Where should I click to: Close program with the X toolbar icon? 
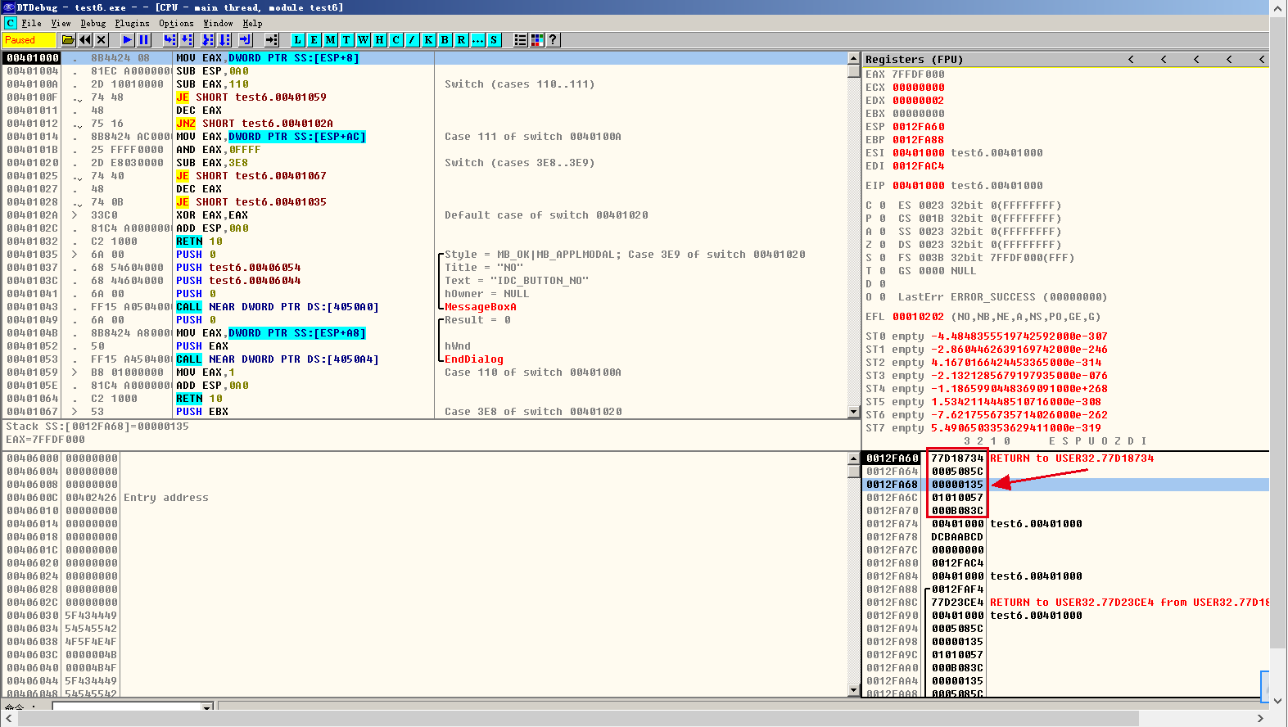102,39
